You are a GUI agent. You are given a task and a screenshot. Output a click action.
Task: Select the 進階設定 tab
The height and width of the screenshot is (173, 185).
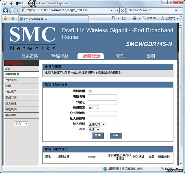(90, 56)
